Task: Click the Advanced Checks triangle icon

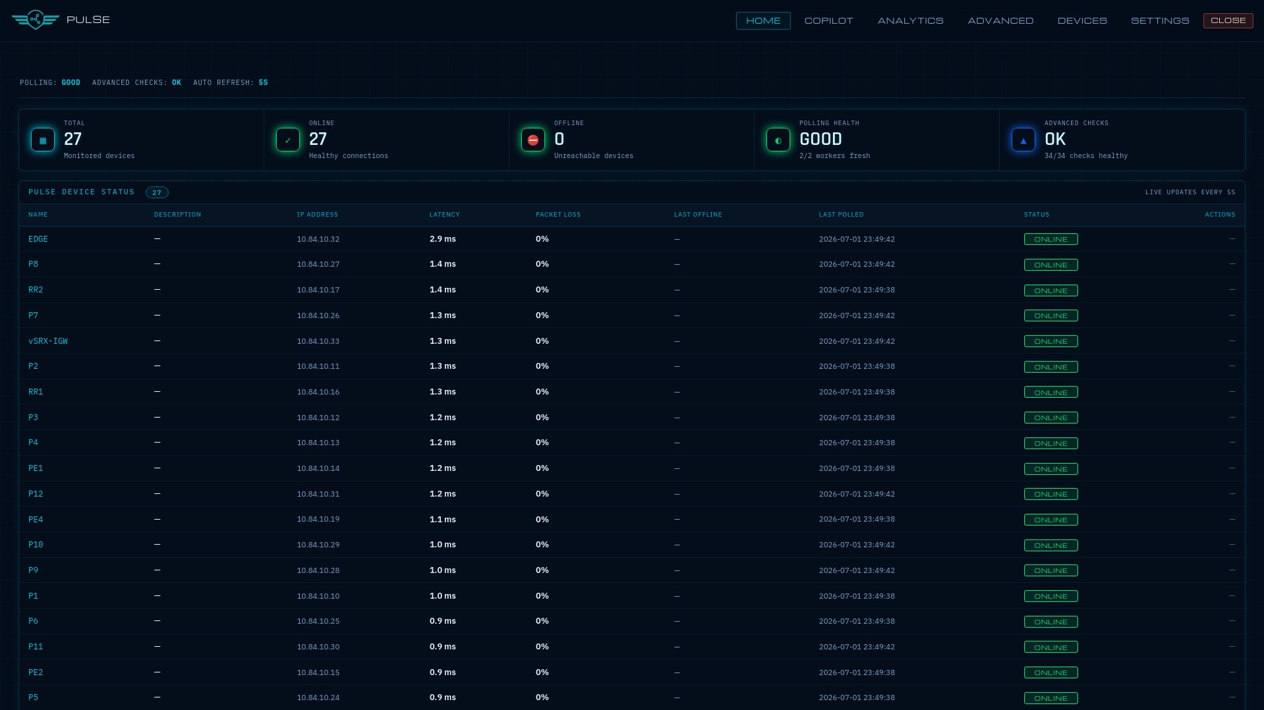Action: coord(1023,140)
